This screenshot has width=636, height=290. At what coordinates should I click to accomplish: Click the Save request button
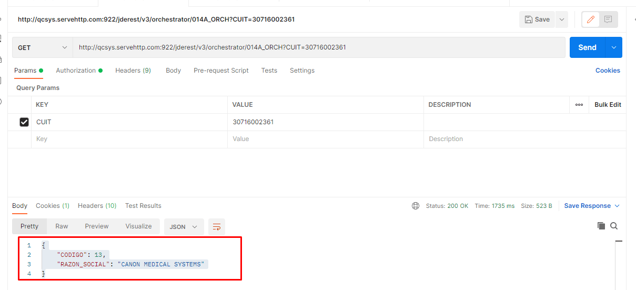537,19
